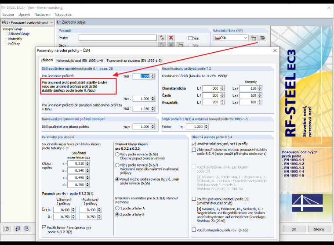The height and width of the screenshot is (245, 334).
Task: Close the Parametry národní přílohy dialog
Action: coord(275,50)
